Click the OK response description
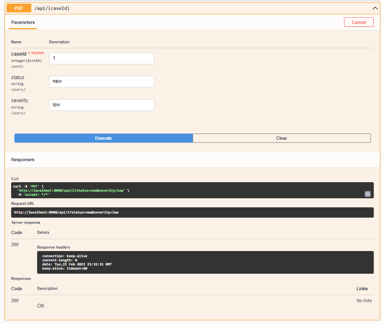Screen dimensions: 382x324 pyautogui.click(x=41, y=306)
